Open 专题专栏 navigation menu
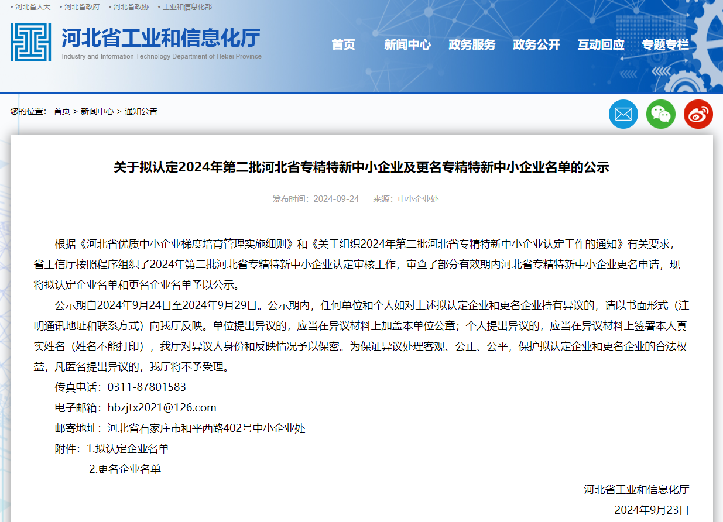 point(665,44)
